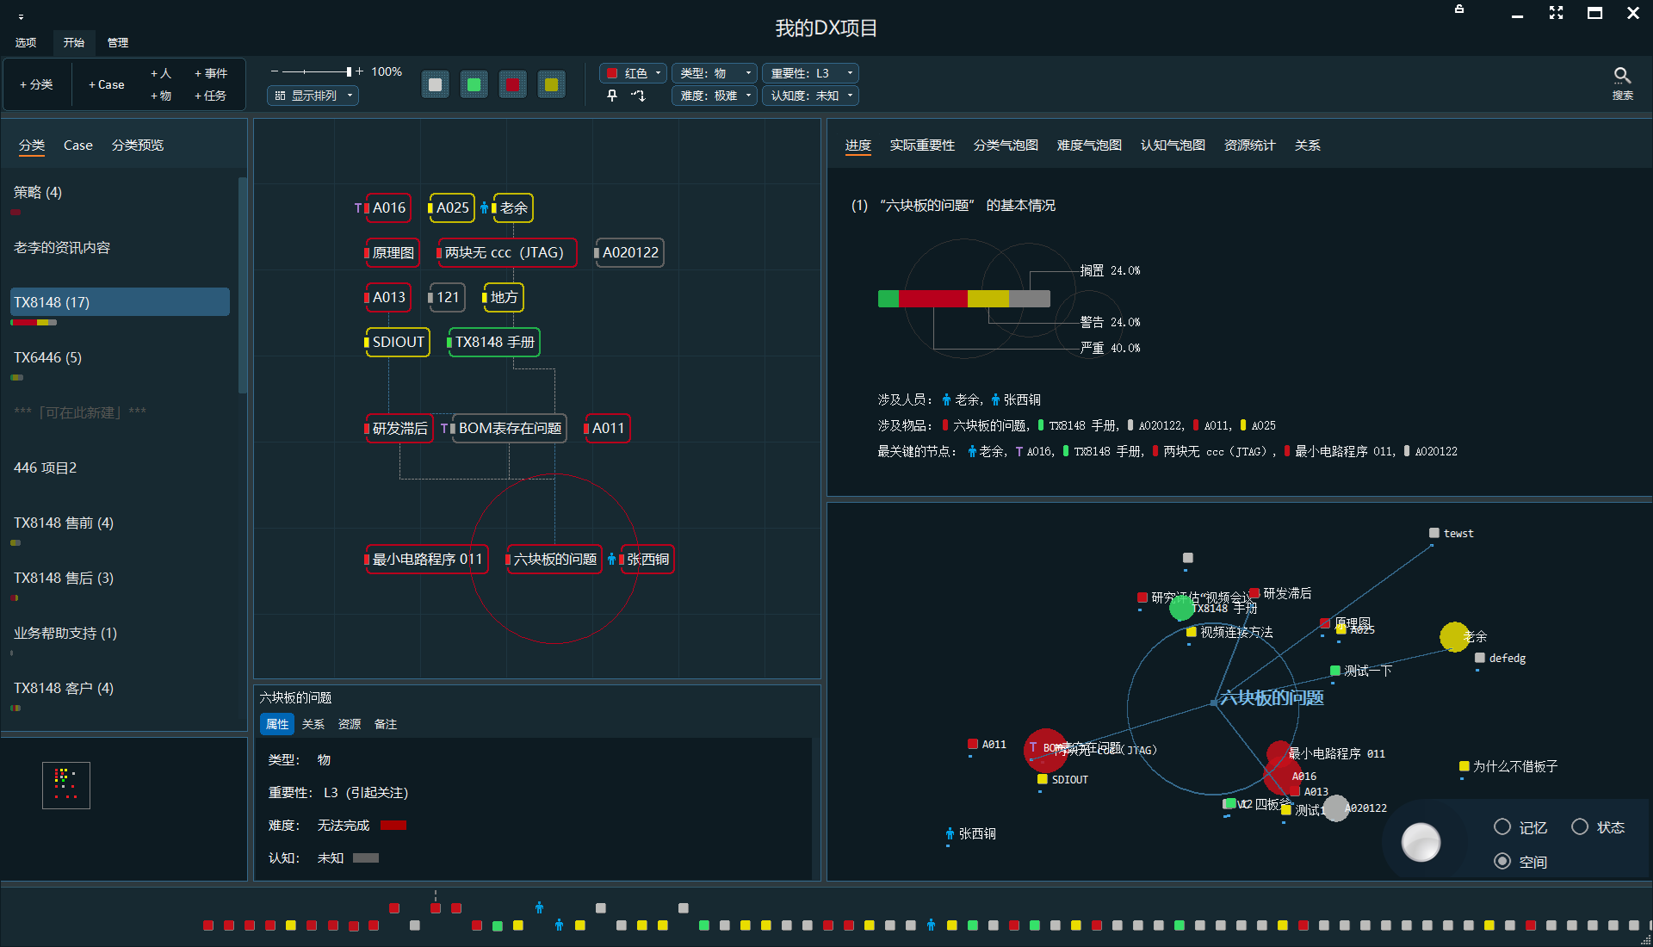Open the 红色 color dropdown
Image resolution: width=1653 pixels, height=947 pixels.
click(x=633, y=73)
